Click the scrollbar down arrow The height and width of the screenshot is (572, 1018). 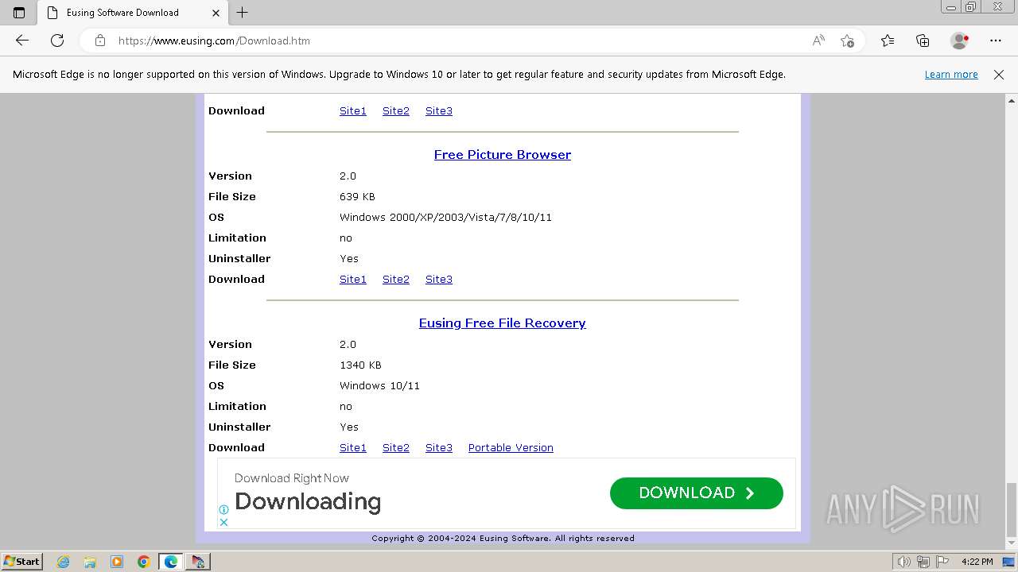click(x=1012, y=544)
